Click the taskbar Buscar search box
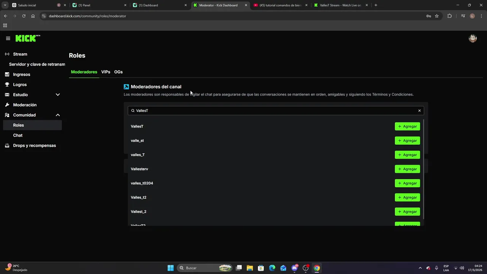 (205, 268)
